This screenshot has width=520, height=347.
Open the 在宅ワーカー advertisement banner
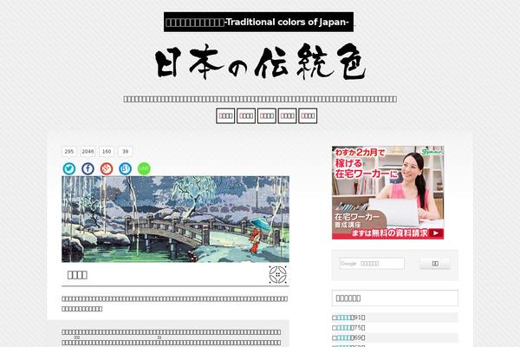tap(388, 193)
